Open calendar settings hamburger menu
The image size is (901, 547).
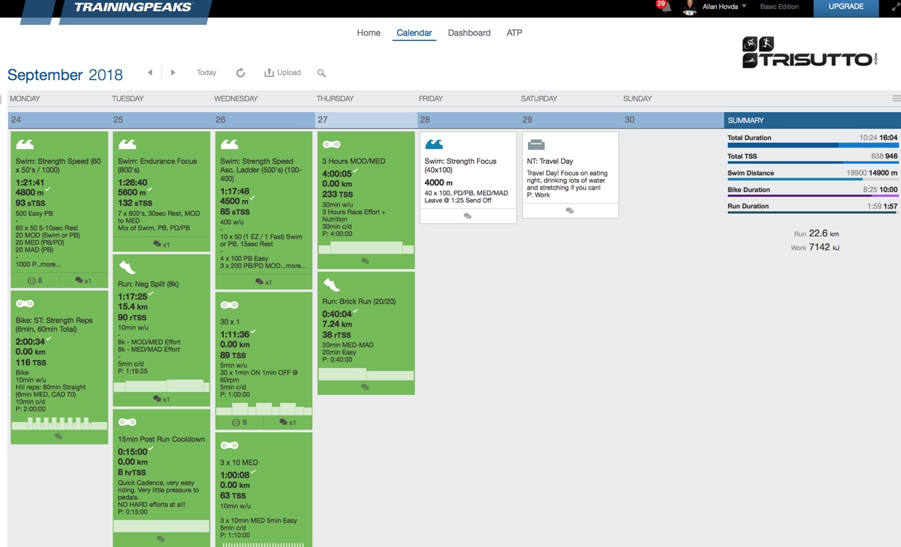pos(896,99)
